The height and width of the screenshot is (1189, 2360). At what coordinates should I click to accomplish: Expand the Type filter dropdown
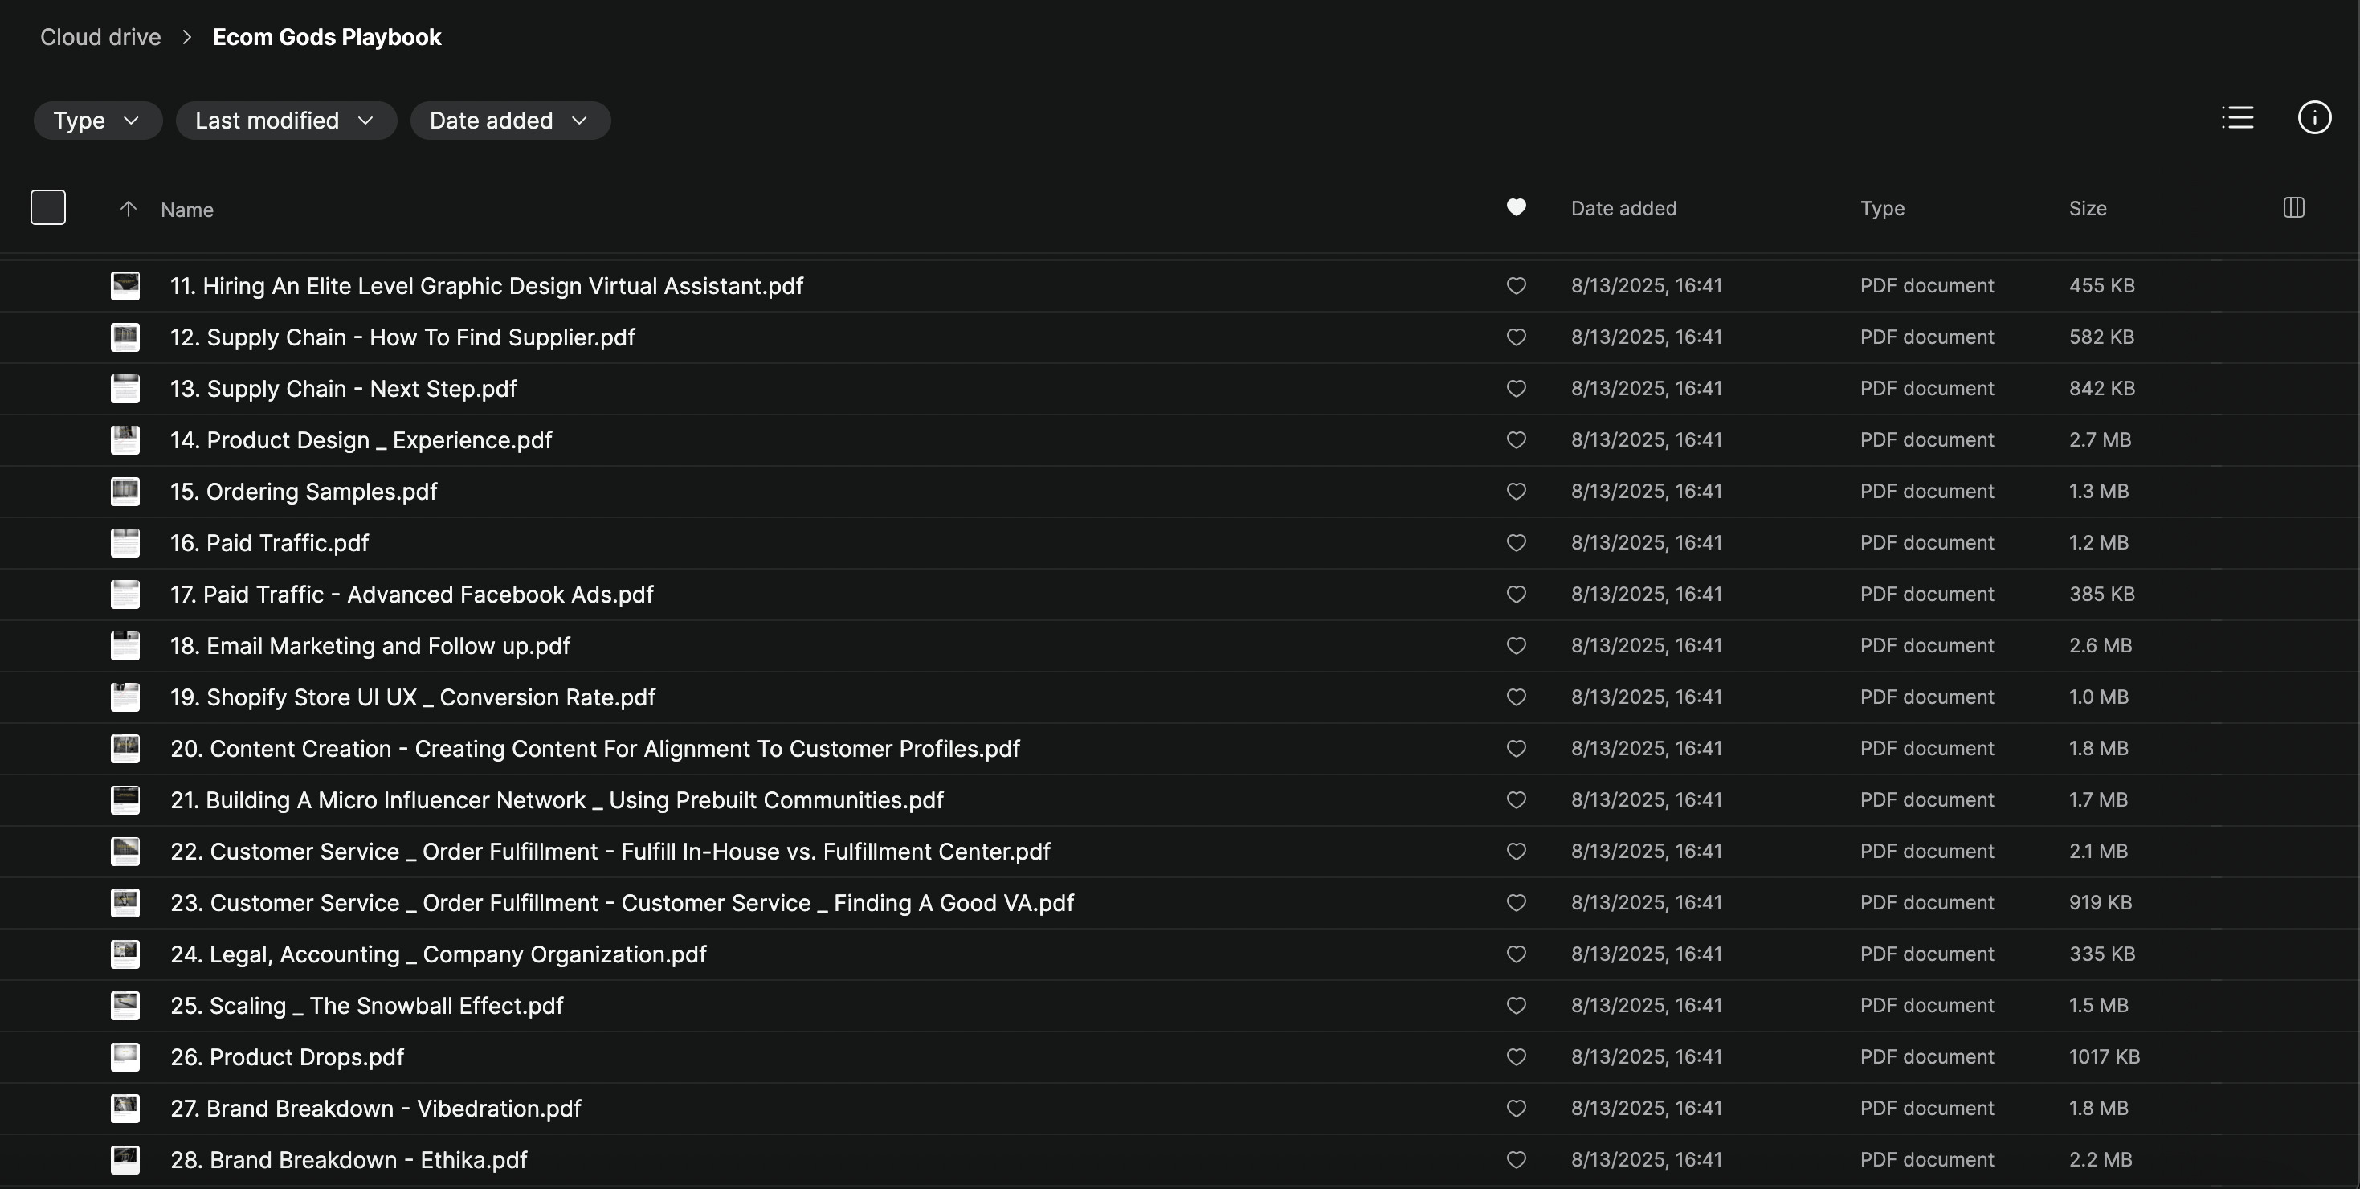coord(97,121)
